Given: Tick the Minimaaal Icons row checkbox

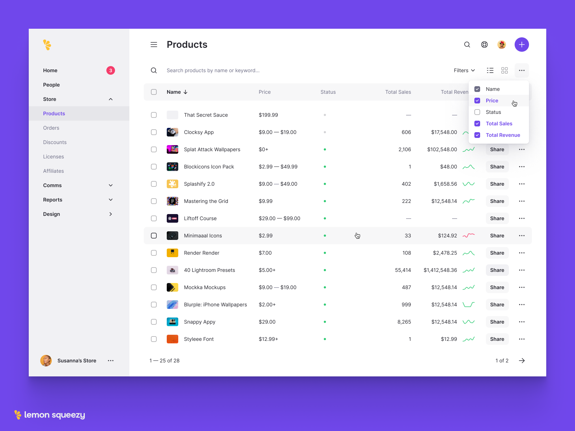Looking at the screenshot, I should [x=154, y=236].
